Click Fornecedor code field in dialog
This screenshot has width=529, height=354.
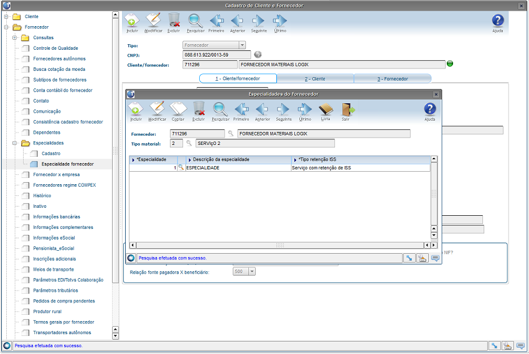click(x=197, y=134)
